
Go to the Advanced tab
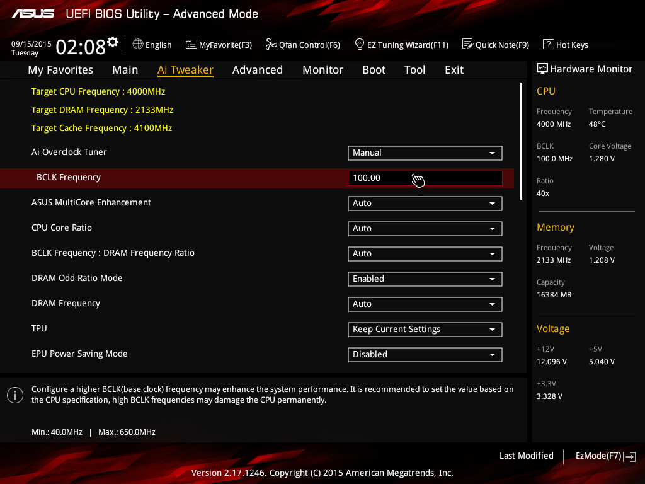click(257, 70)
